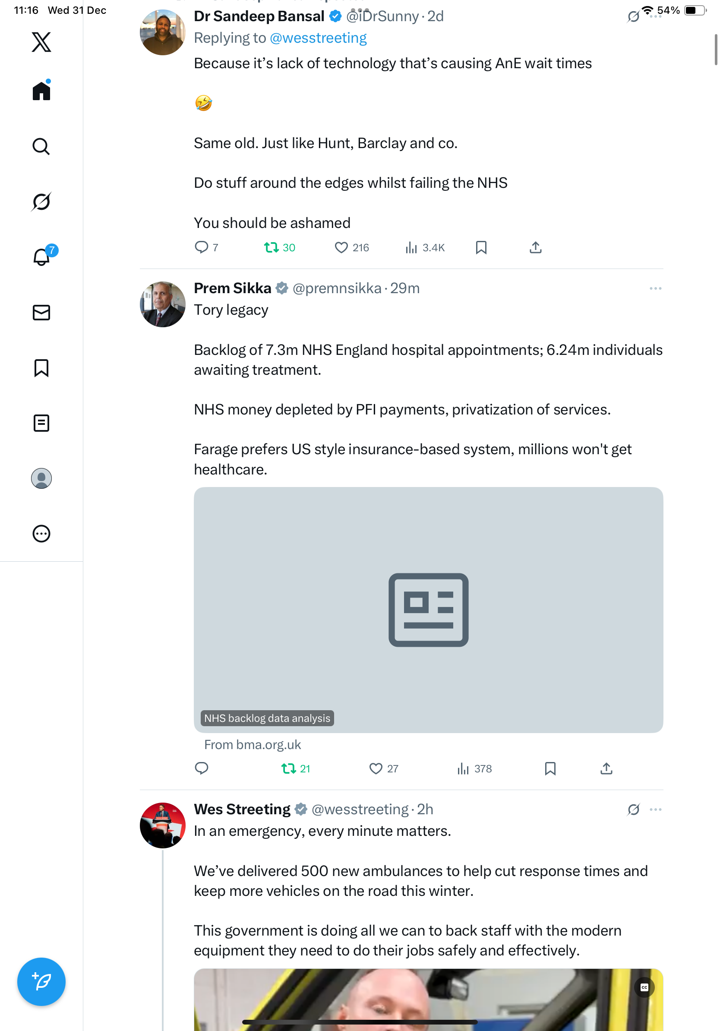Open more options on Wes Streeting's post
720x1031 pixels.
click(x=655, y=810)
